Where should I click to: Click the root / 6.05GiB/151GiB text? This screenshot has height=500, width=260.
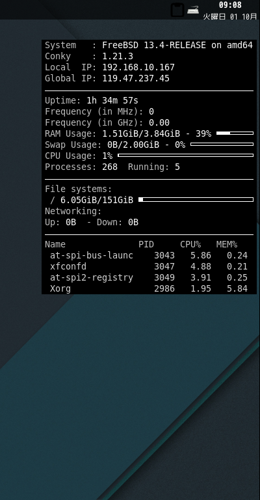point(92,200)
